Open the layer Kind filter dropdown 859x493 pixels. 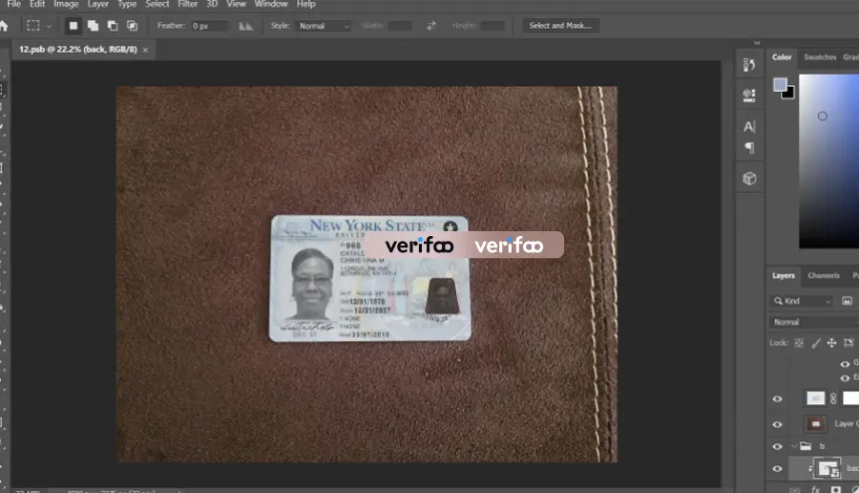coord(802,301)
